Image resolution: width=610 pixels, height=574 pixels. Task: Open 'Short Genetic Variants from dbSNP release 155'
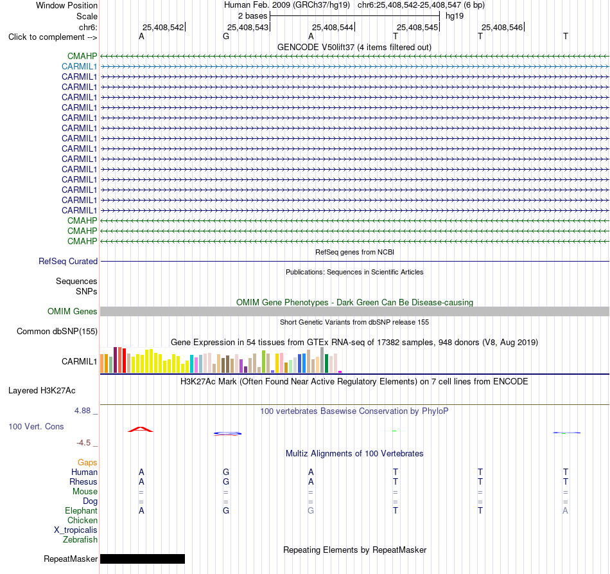[354, 322]
